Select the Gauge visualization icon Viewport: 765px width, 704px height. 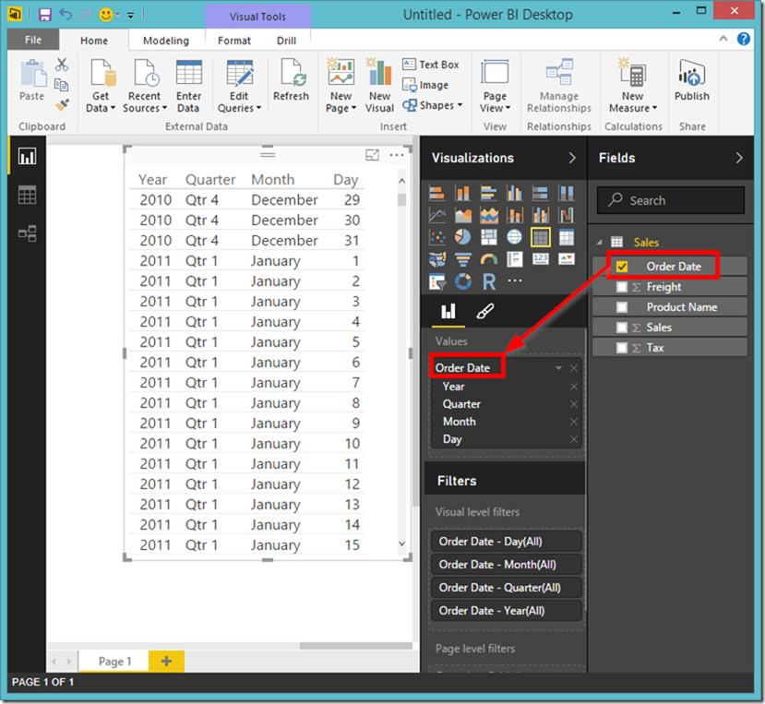point(489,259)
